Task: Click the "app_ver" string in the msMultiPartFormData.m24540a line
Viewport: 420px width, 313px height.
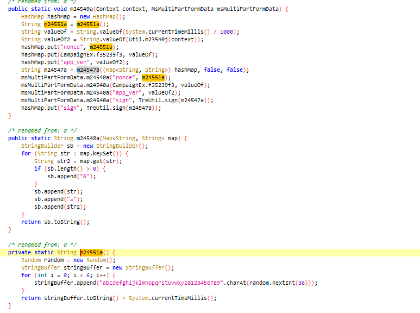Action: click(x=127, y=93)
